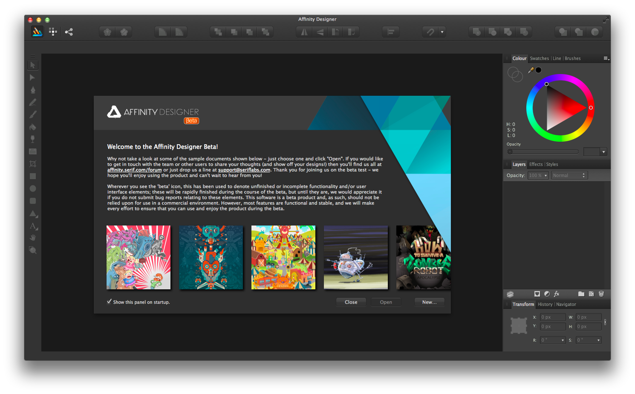Screen dimensions: 635x394
Task: Select the Pen tool
Action: tap(32, 90)
